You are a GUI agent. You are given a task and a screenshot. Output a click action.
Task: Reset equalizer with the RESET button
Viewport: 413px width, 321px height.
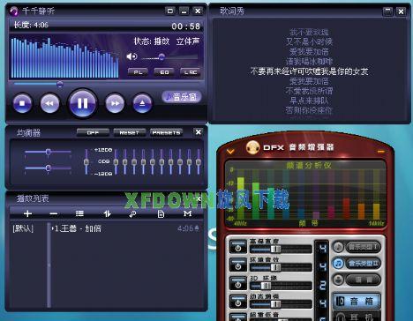pyautogui.click(x=130, y=132)
